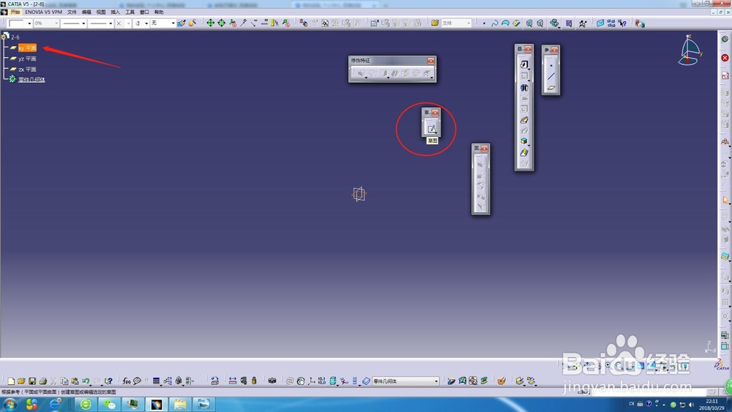
Task: Open the 帮助 menu
Action: point(159,12)
